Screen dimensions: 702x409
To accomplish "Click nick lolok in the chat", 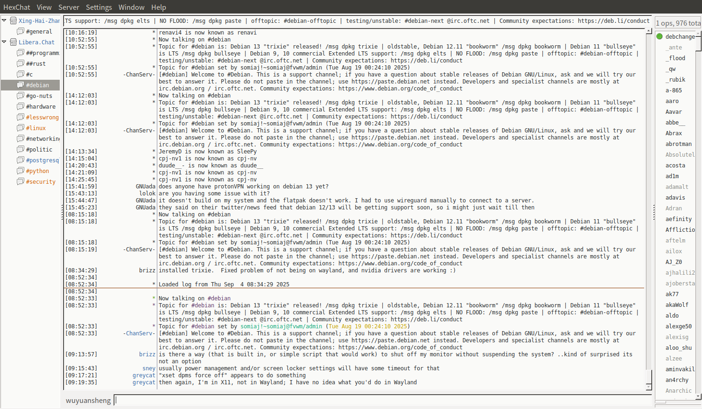I will [147, 193].
